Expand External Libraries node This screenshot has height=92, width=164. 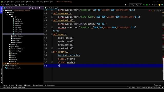coord(4,66)
